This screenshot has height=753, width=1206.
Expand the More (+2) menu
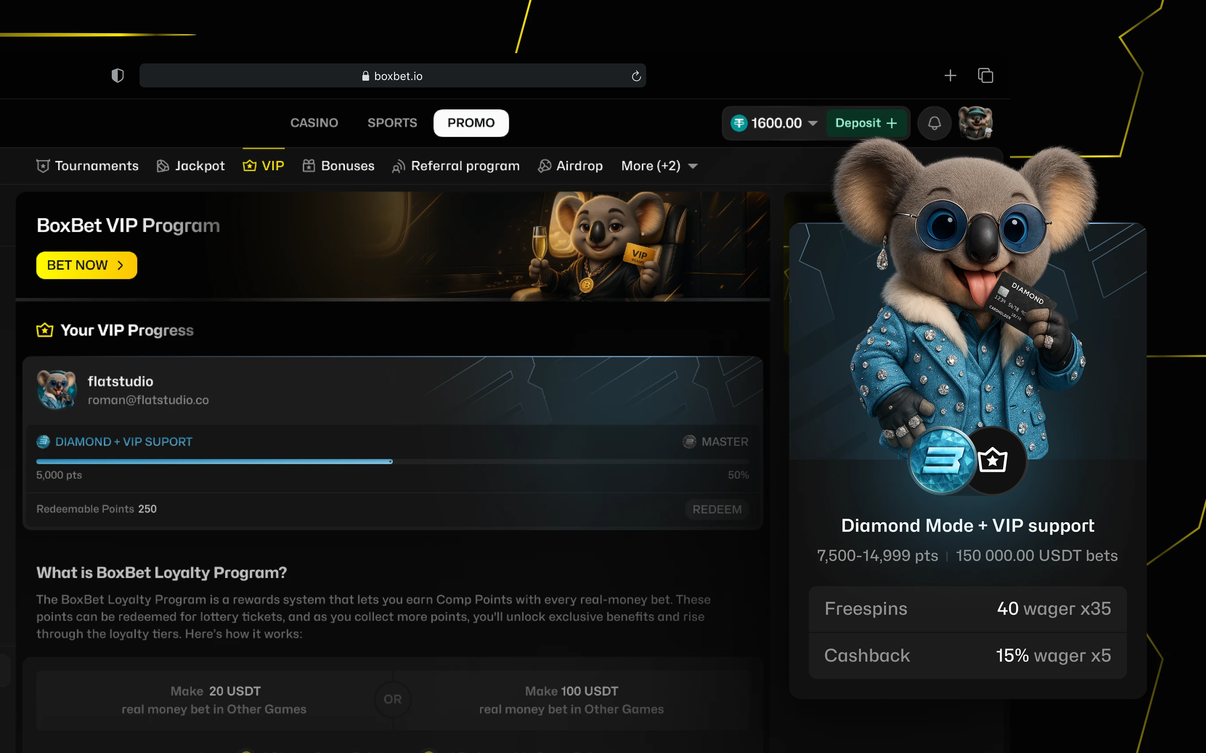point(659,166)
